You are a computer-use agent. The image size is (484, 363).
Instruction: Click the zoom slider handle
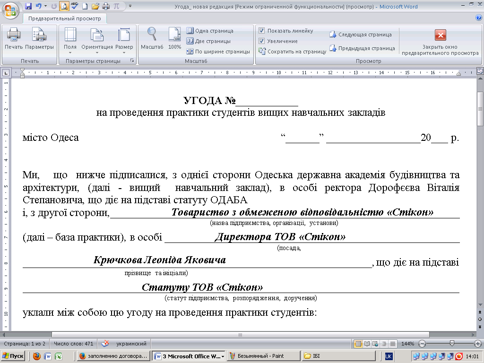point(452,343)
